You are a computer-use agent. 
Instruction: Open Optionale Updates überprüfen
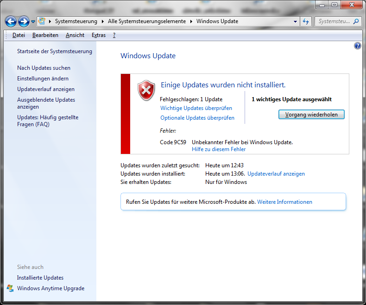197,118
